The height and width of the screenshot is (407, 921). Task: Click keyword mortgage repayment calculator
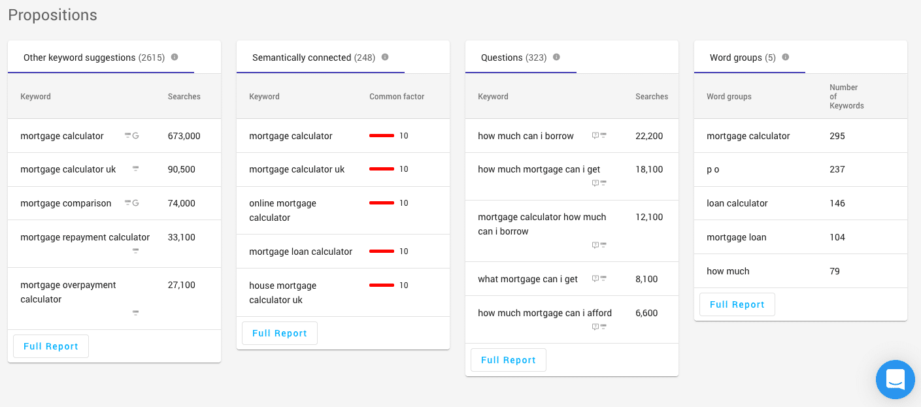[x=85, y=237]
